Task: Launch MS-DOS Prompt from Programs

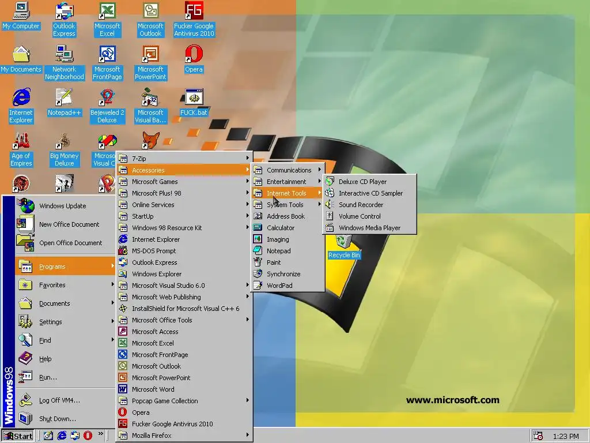Action: [184, 251]
